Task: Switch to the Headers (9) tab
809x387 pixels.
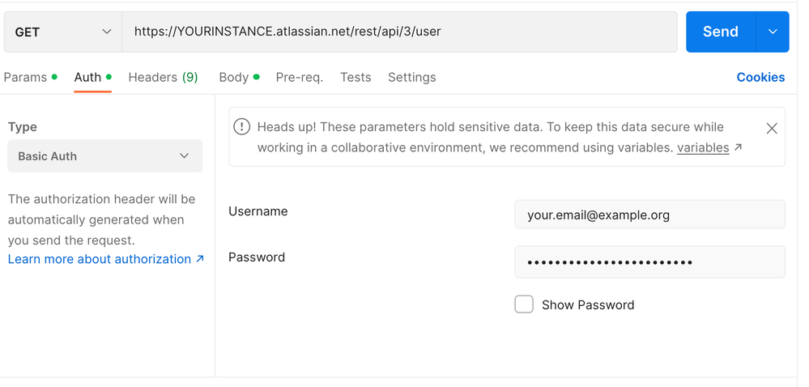Action: pyautogui.click(x=163, y=78)
